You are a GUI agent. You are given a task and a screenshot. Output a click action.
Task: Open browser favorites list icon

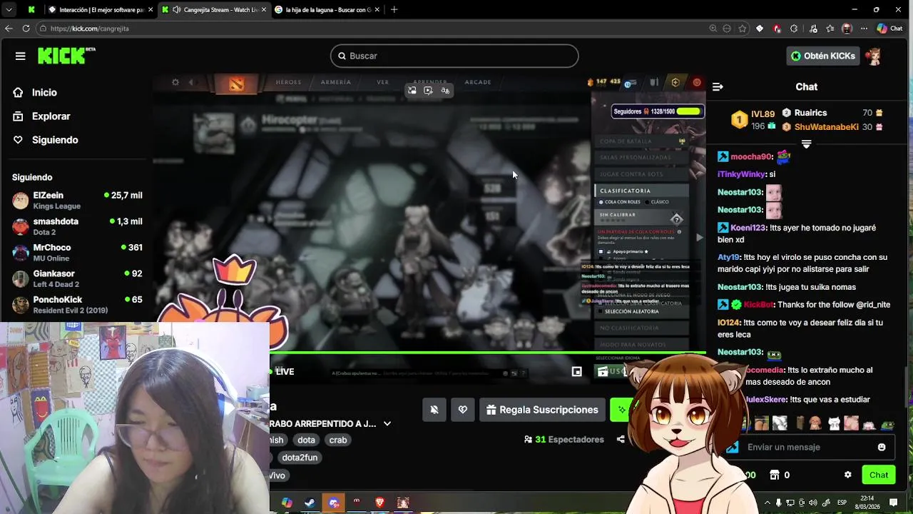point(830,29)
